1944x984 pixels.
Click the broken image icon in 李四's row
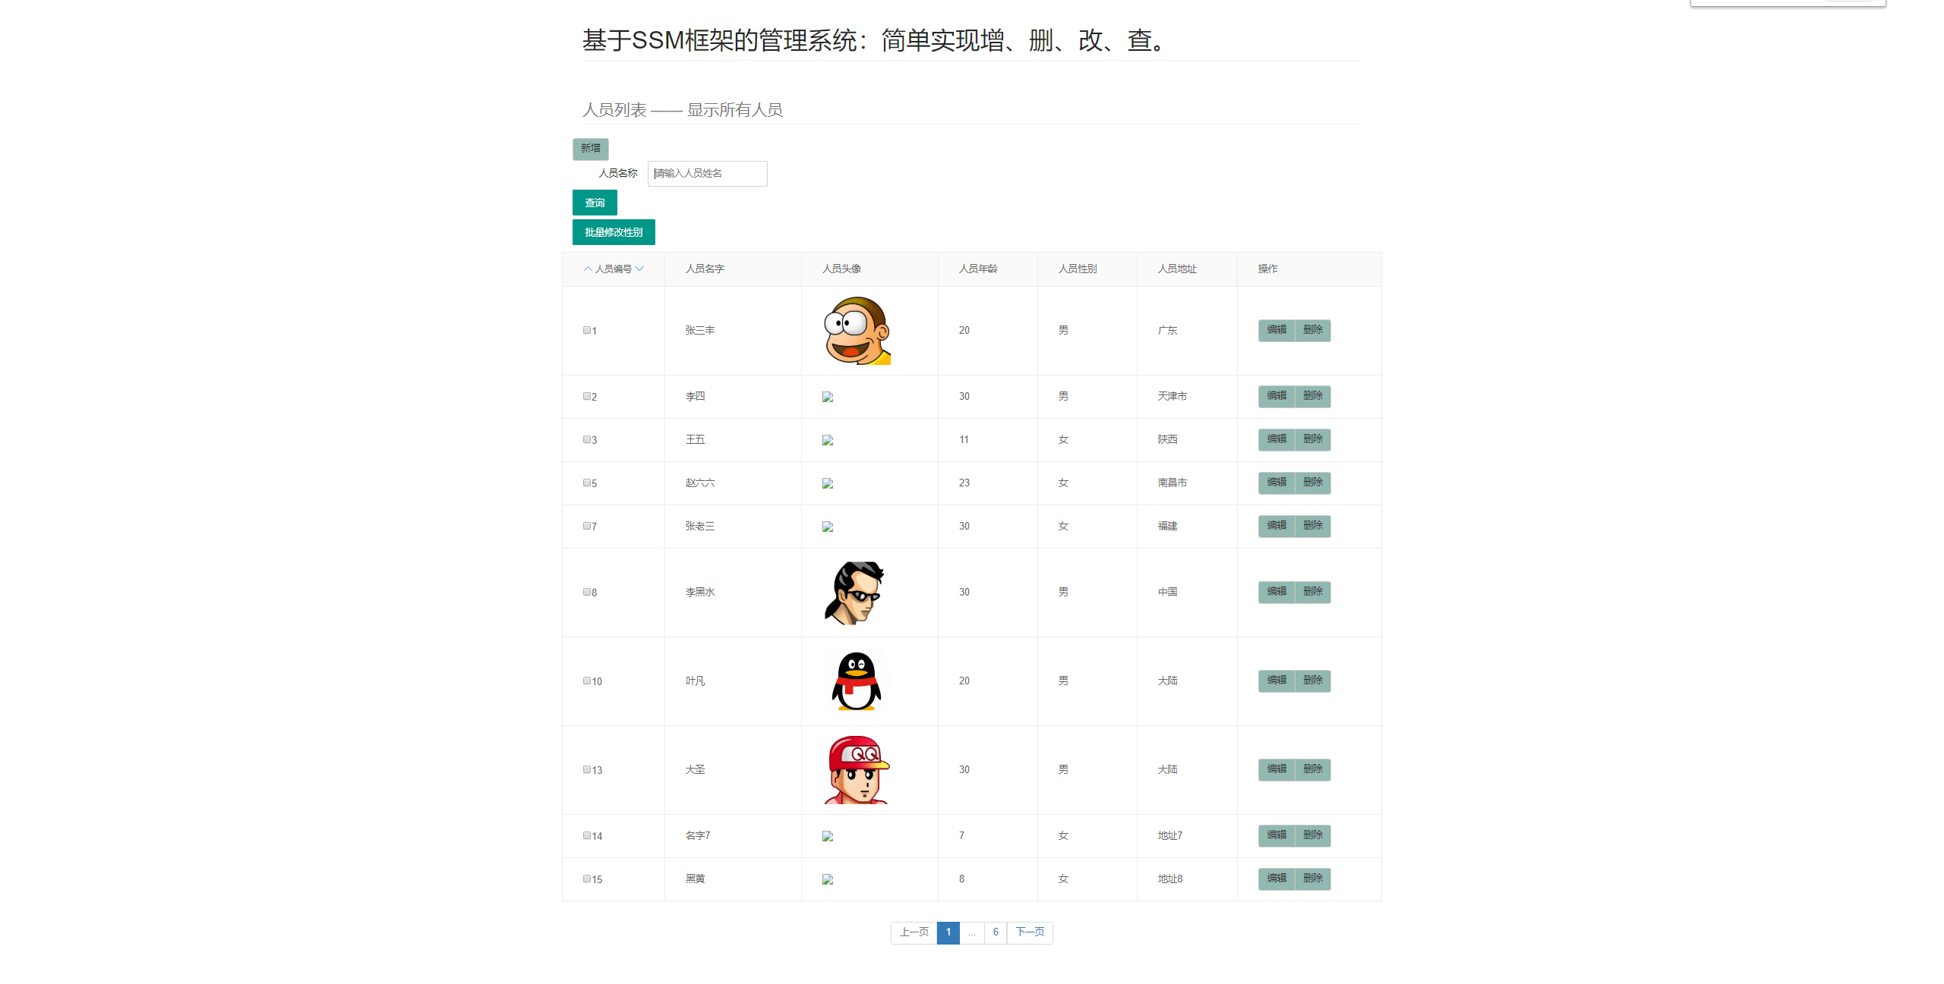(x=827, y=396)
